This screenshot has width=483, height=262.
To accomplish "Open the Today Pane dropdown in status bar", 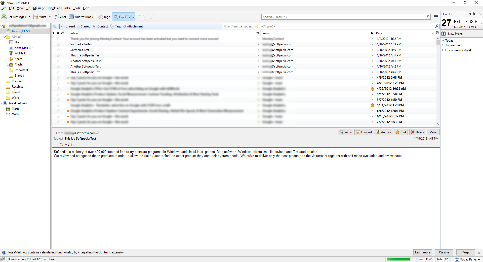I will [479, 259].
